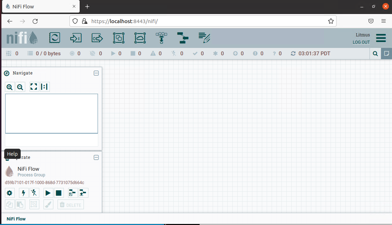Click the LOG OUT link

click(x=361, y=42)
